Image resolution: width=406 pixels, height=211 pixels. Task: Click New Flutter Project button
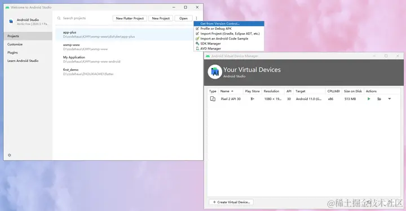point(130,19)
